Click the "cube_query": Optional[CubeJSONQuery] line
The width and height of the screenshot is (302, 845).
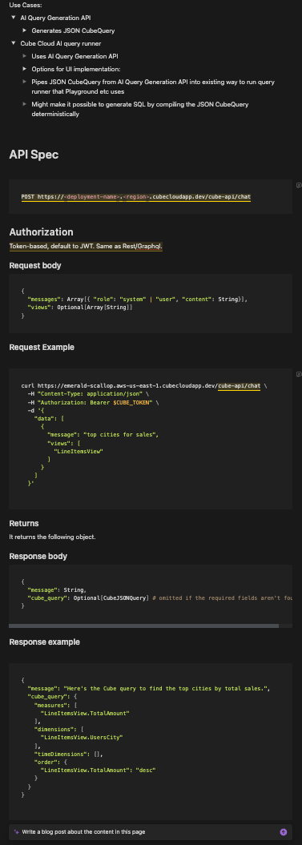coord(160,598)
